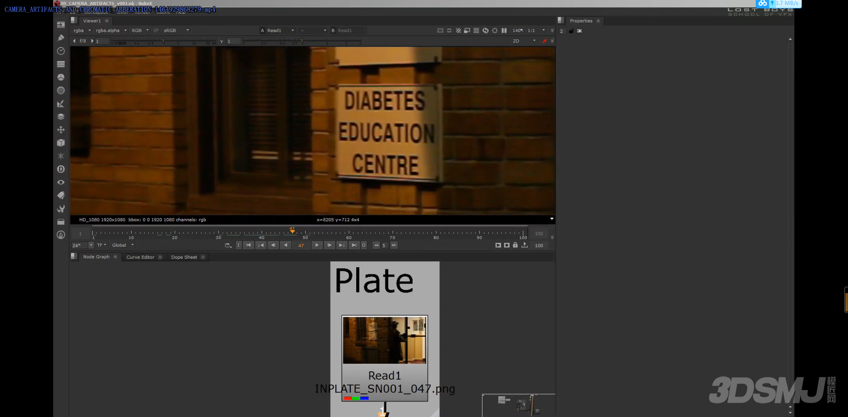Open the wipe composite mode dropdown
Viewport: 848px width, 417px height.
pyautogui.click(x=313, y=31)
